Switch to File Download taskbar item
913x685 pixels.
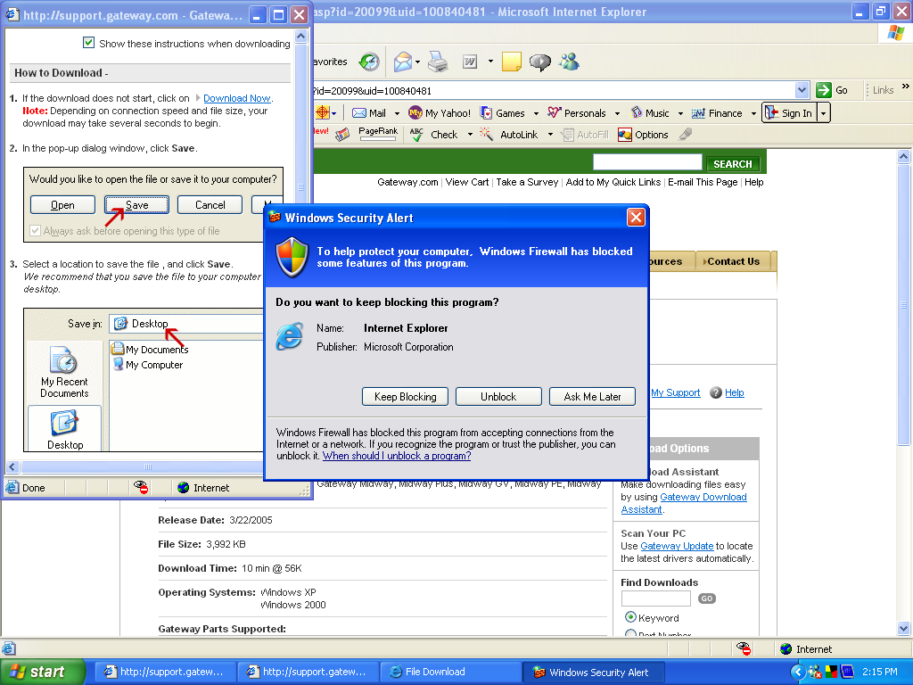coord(450,672)
